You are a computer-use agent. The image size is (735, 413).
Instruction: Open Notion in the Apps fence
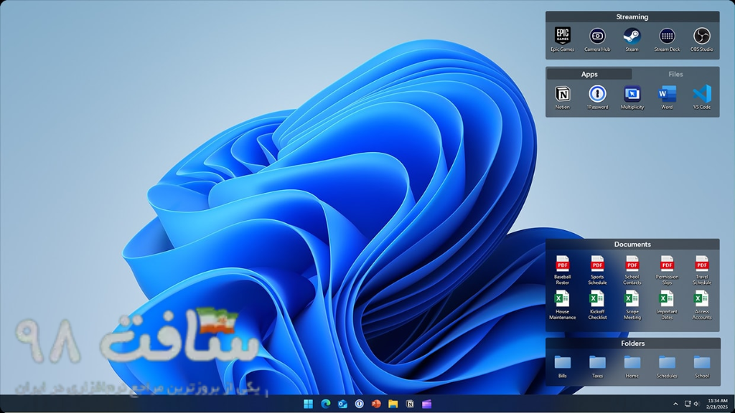(x=563, y=98)
